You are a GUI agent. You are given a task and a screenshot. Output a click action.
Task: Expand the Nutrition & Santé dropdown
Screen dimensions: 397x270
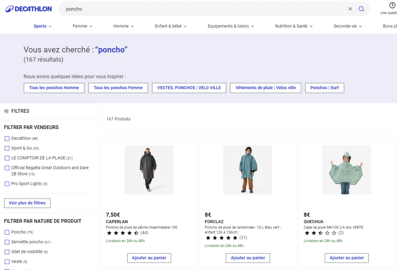pos(294,26)
